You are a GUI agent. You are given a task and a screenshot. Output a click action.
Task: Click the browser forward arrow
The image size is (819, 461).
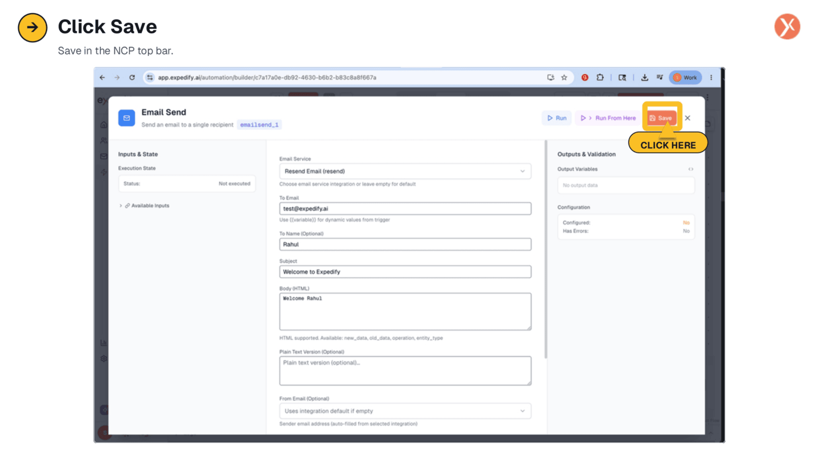(x=117, y=77)
